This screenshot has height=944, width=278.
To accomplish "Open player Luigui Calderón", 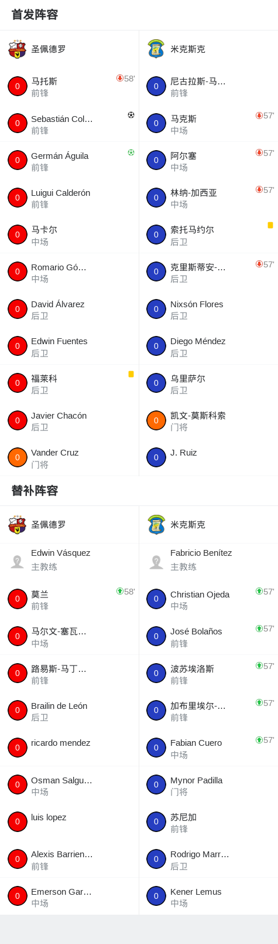I will pyautogui.click(x=69, y=198).
